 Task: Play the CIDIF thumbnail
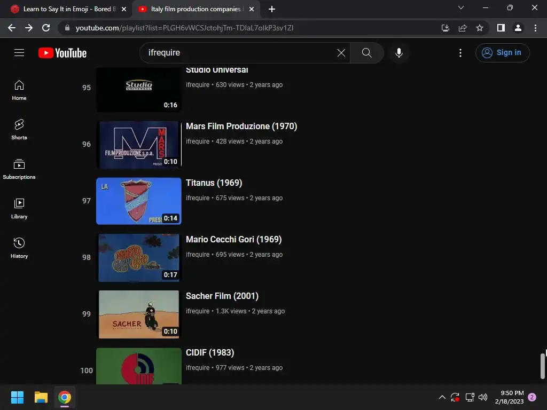(139, 366)
